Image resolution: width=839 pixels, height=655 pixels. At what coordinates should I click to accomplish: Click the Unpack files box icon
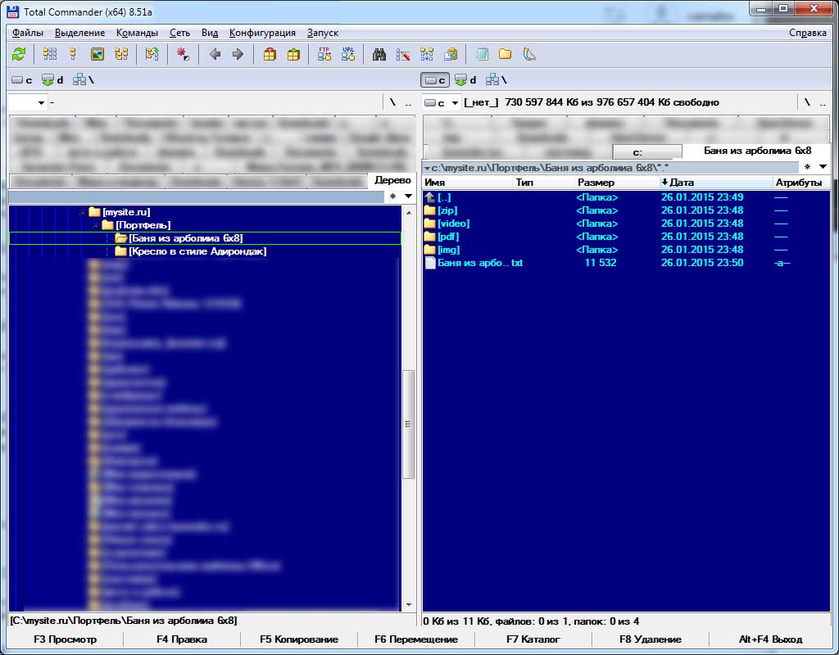[x=294, y=54]
